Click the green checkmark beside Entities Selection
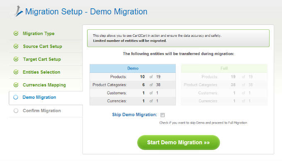282x161 pixels. point(16,72)
